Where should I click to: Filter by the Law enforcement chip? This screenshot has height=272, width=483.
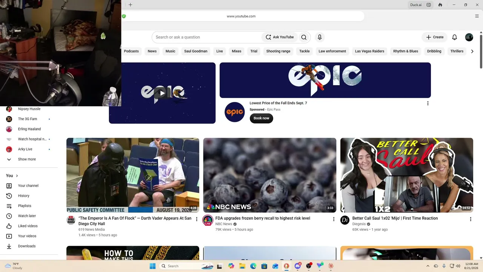point(332,51)
